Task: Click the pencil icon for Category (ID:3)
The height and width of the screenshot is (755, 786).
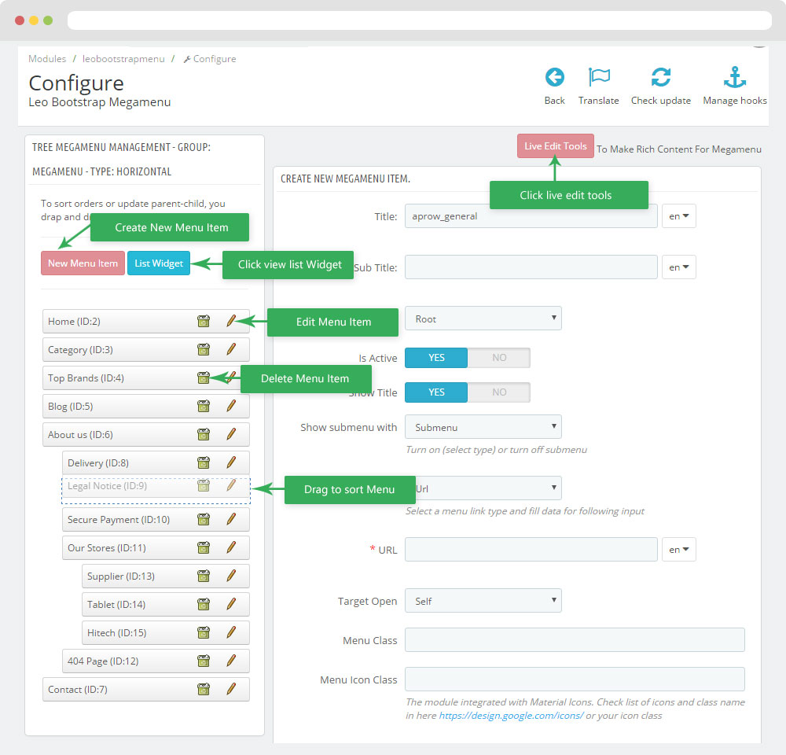Action: pos(231,350)
